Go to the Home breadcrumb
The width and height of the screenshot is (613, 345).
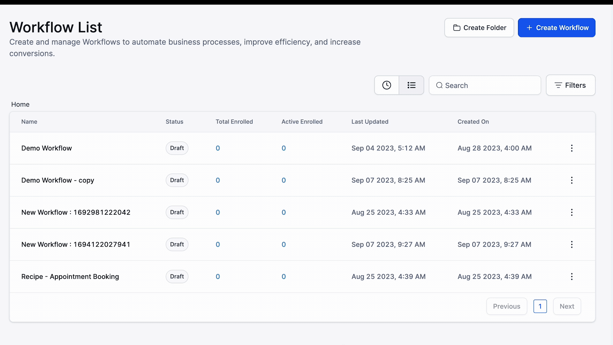click(20, 104)
